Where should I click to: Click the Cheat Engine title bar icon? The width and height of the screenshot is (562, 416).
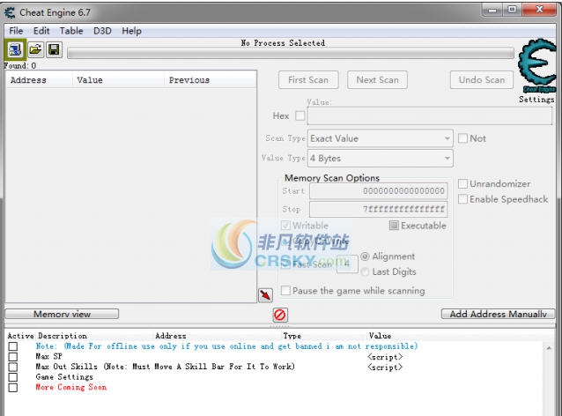10,12
